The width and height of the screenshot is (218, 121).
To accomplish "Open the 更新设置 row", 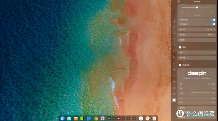I will click(197, 58).
